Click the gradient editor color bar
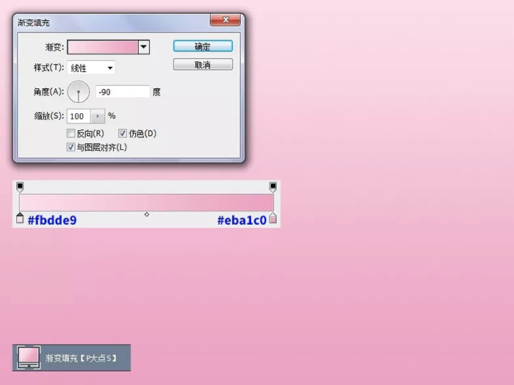 147,202
